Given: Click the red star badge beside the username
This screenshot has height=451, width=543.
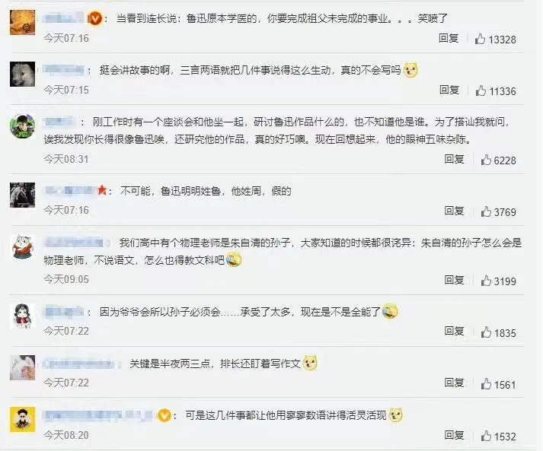Looking at the screenshot, I should [x=102, y=190].
